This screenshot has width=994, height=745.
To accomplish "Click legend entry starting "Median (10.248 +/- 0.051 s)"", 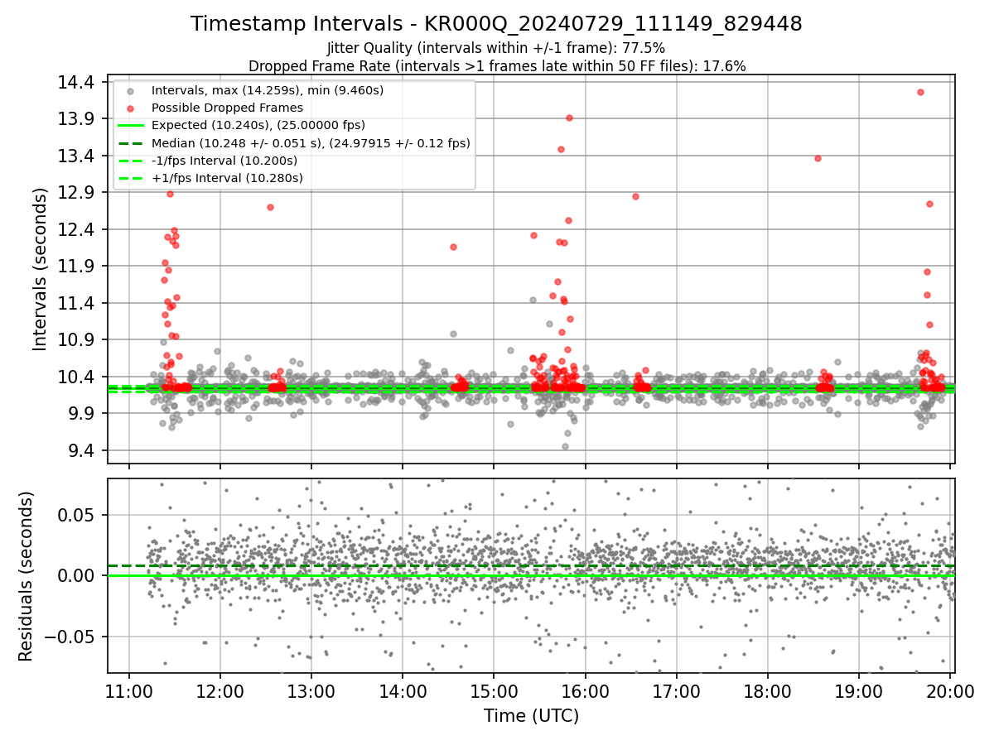I will coord(311,142).
